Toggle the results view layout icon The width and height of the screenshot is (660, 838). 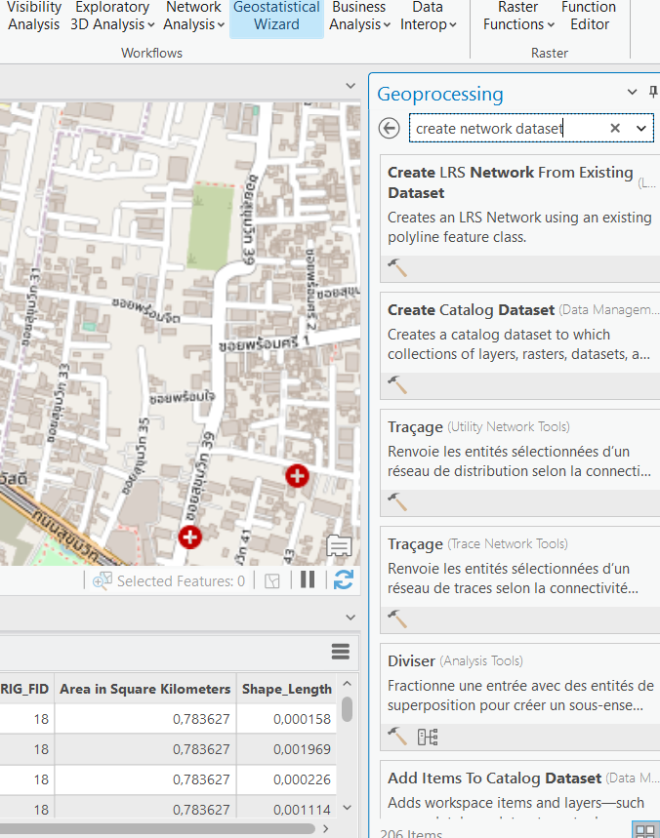pos(645,830)
